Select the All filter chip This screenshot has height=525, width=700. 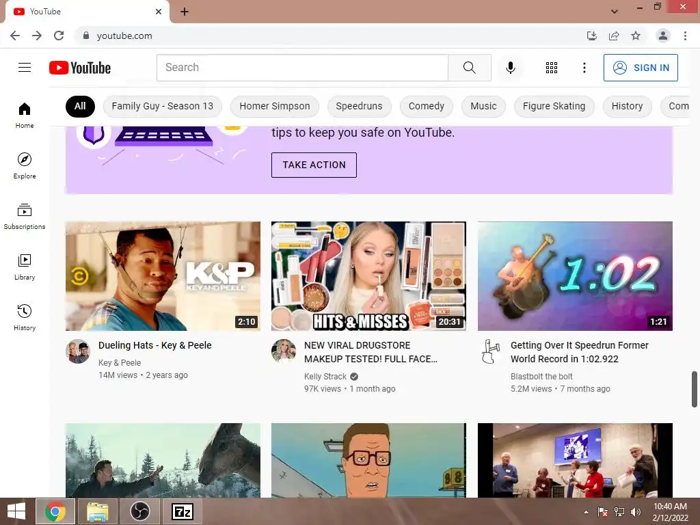point(80,106)
